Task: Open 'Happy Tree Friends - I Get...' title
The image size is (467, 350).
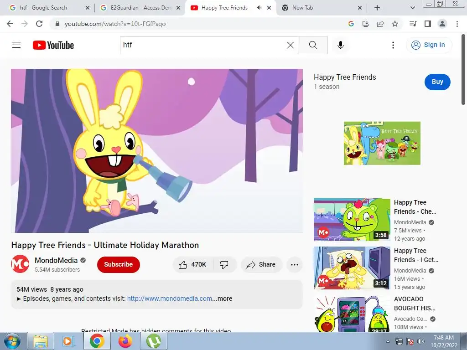Action: click(x=416, y=255)
